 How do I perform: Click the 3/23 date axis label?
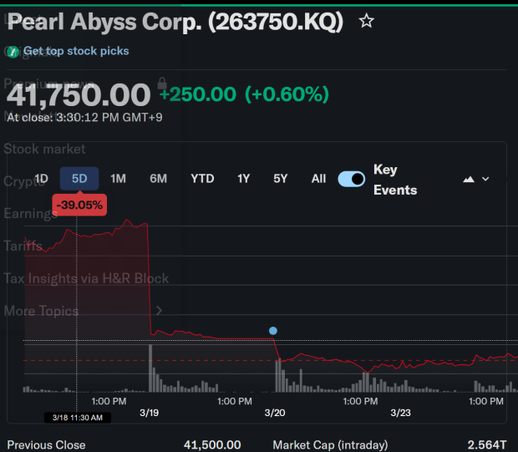pos(400,413)
